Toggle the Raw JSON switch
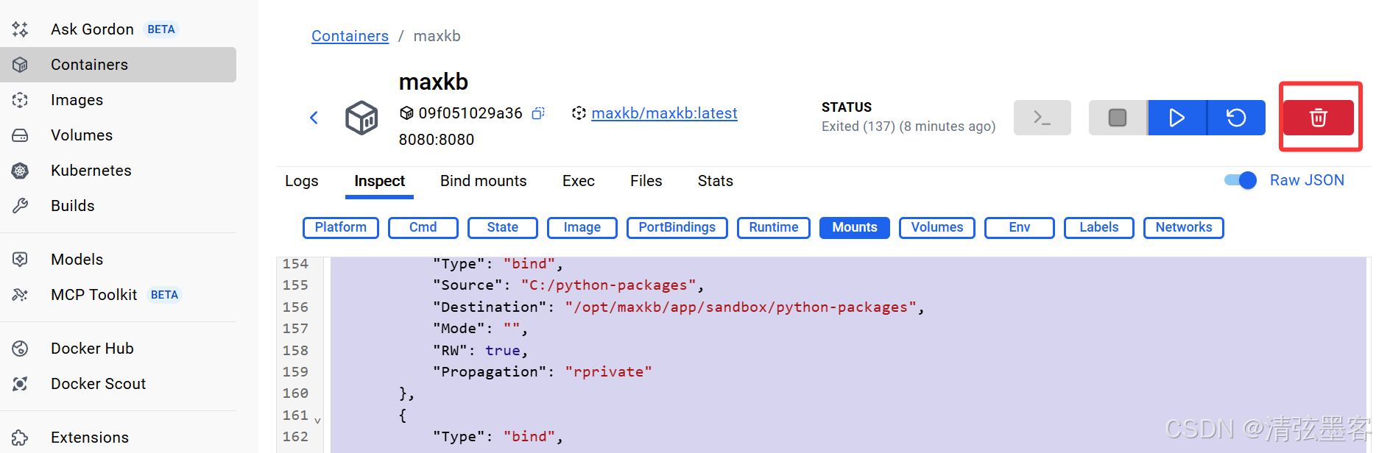The height and width of the screenshot is (453, 1376). coord(1241,180)
